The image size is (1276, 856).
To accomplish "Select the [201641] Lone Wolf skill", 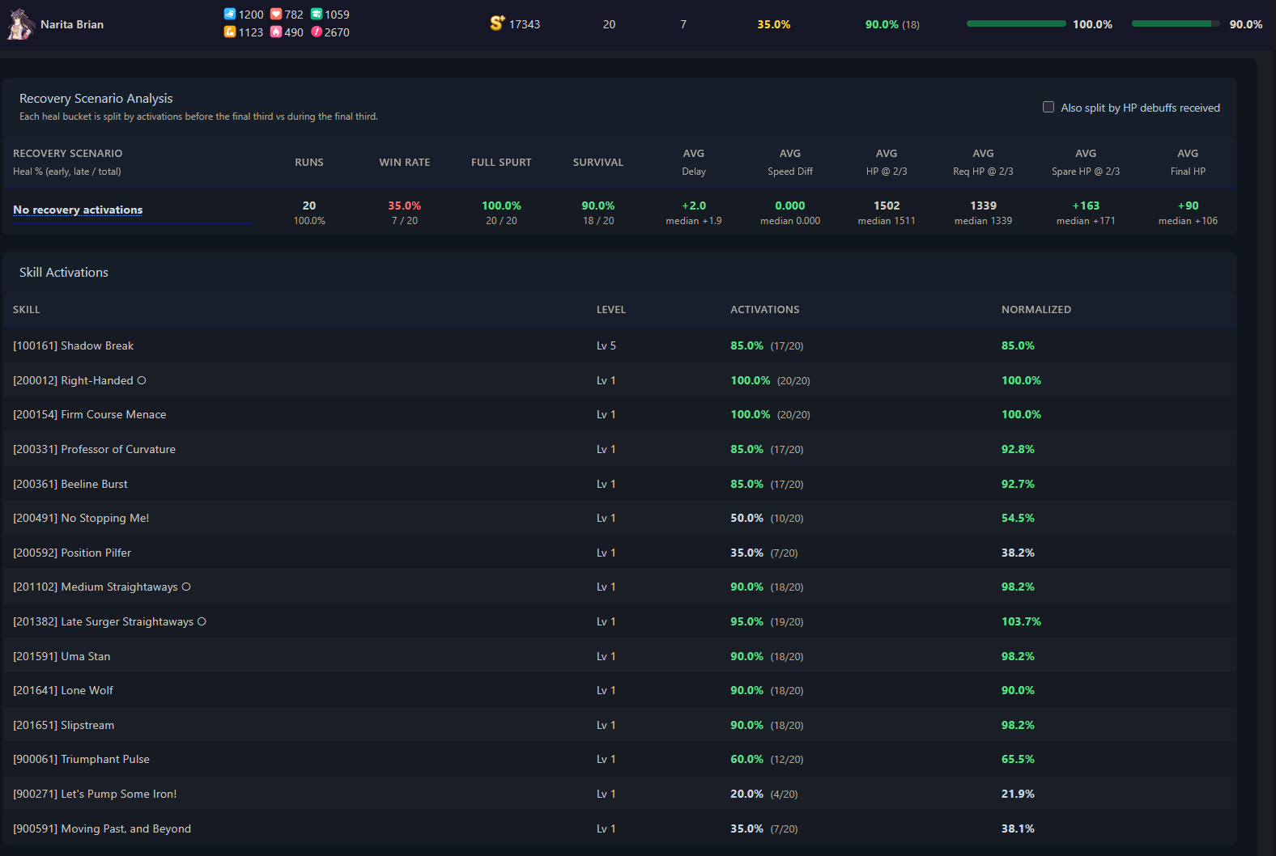I will pyautogui.click(x=619, y=690).
